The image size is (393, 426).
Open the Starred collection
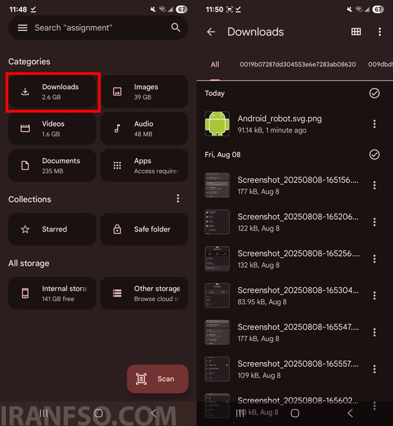tap(52, 229)
